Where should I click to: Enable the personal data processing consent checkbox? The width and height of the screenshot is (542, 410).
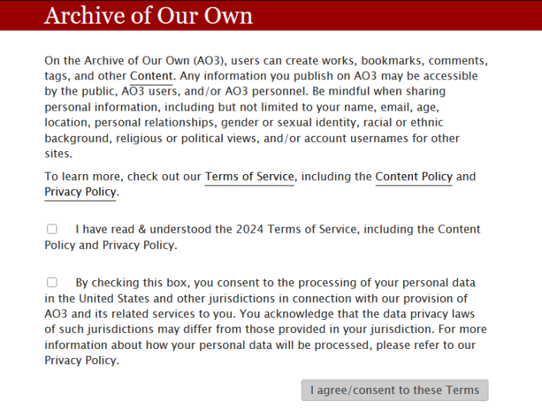[x=52, y=282]
